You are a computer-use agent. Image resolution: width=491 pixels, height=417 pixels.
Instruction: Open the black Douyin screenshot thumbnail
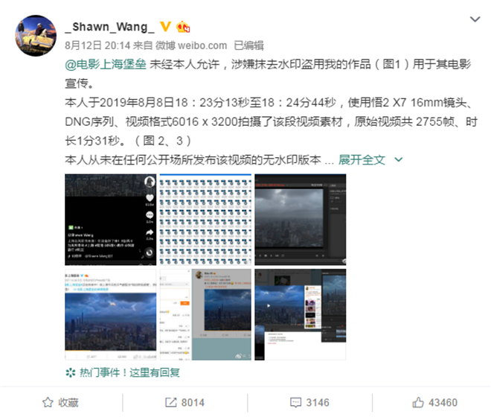(x=111, y=220)
